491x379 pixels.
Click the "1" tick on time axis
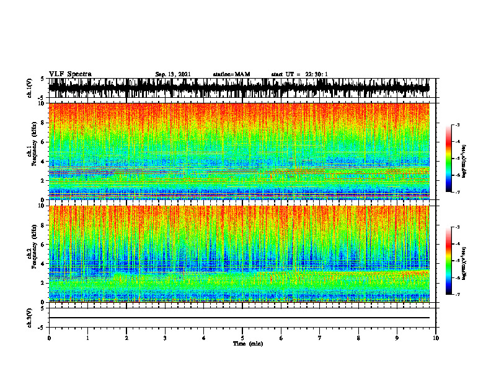click(x=87, y=338)
